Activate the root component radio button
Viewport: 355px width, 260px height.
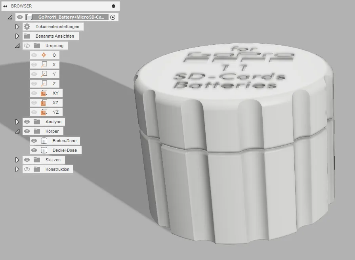click(113, 17)
